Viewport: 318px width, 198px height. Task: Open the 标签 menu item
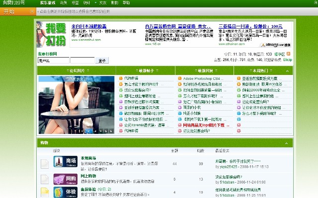pos(75,2)
